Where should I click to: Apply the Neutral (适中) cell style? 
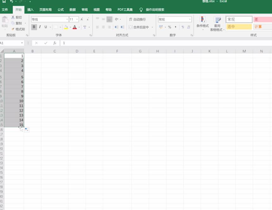pyautogui.click(x=239, y=27)
